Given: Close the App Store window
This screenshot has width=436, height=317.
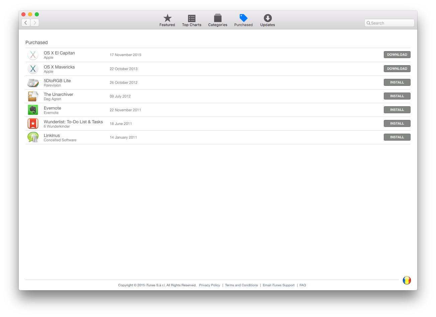Looking at the screenshot, I should tap(23, 14).
